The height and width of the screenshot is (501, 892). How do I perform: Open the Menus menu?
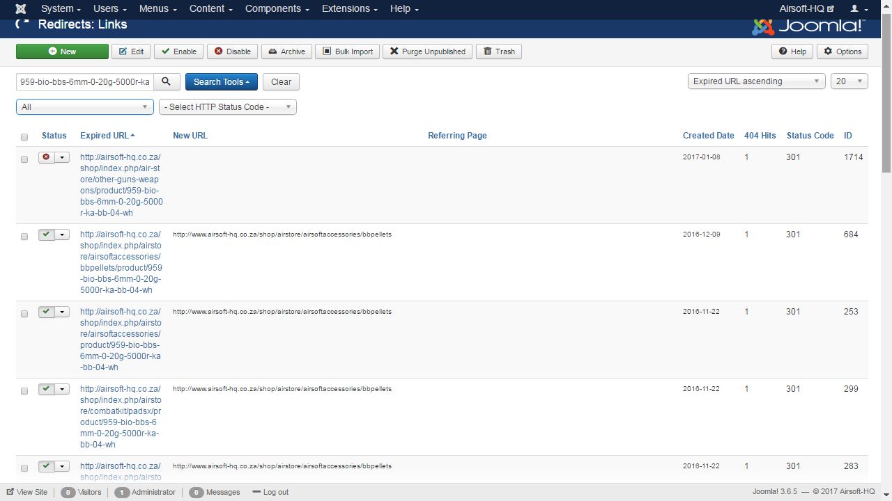[157, 8]
